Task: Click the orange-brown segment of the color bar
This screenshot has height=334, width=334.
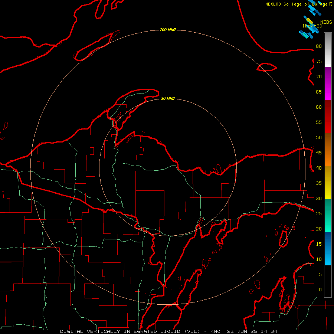Action: (x=328, y=149)
